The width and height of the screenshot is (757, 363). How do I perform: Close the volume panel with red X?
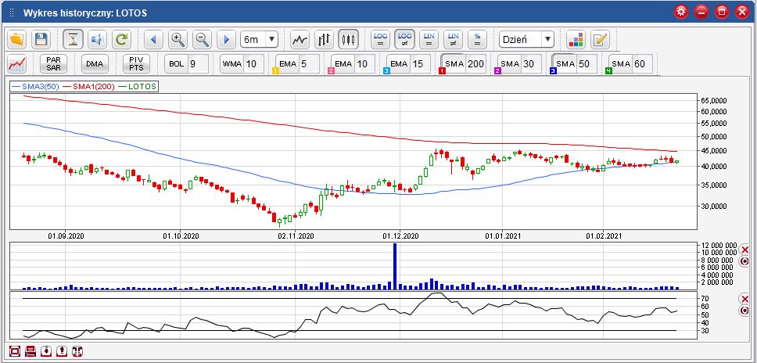744,249
